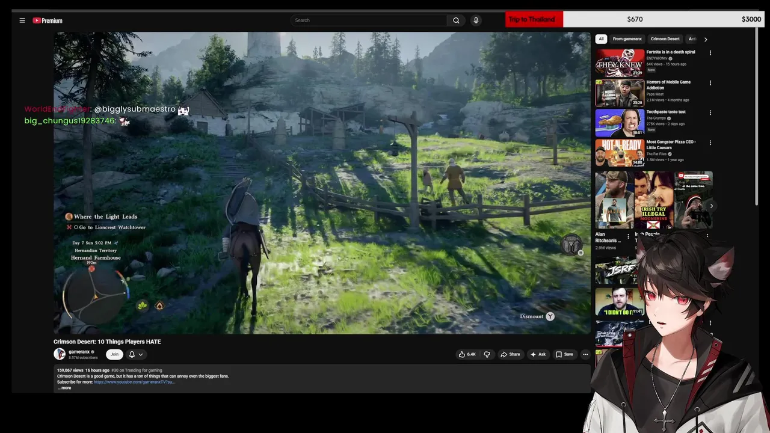Activate voice search microphone
Image resolution: width=770 pixels, height=433 pixels.
(x=476, y=20)
